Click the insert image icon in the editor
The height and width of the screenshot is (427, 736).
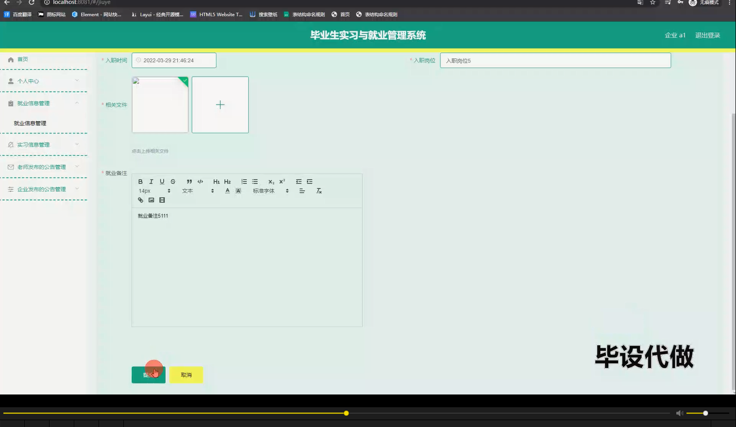pos(151,199)
